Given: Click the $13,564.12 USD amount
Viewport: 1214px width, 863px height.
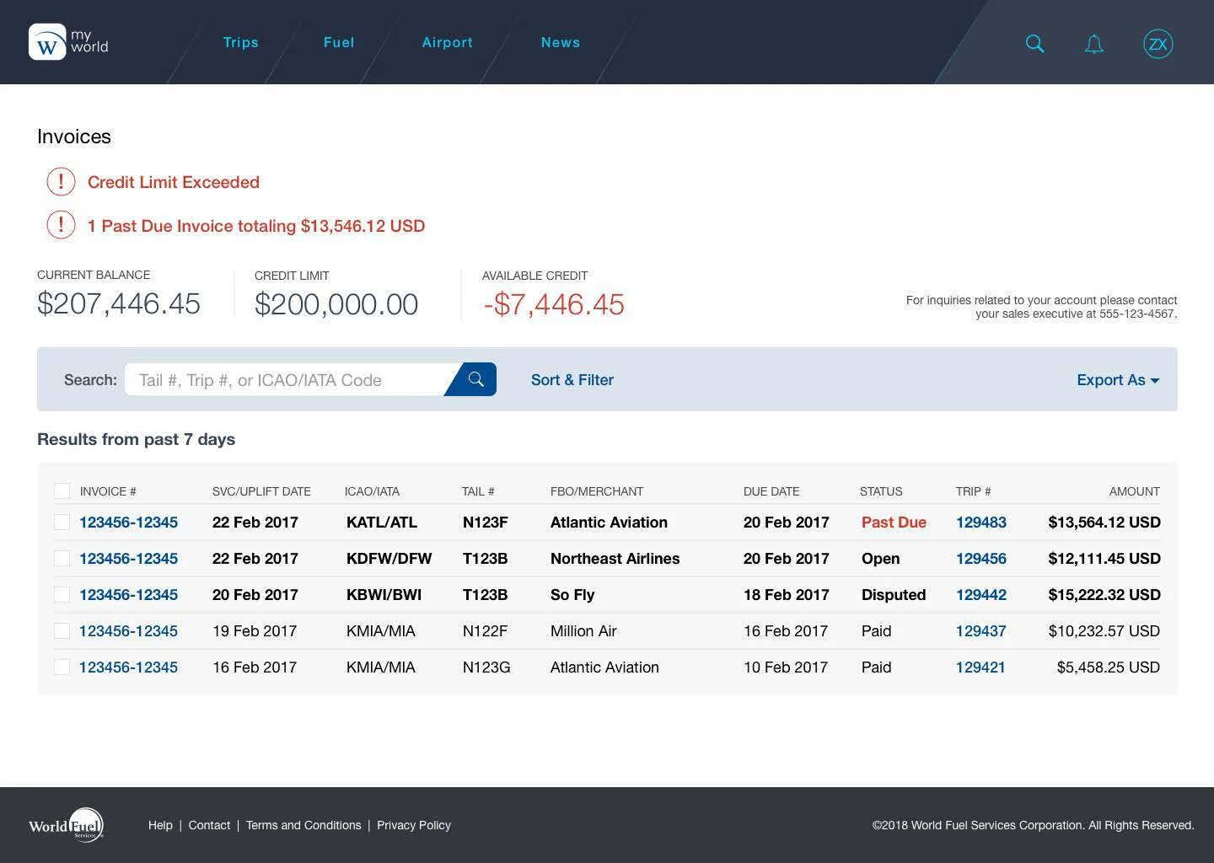Looking at the screenshot, I should [x=1104, y=523].
